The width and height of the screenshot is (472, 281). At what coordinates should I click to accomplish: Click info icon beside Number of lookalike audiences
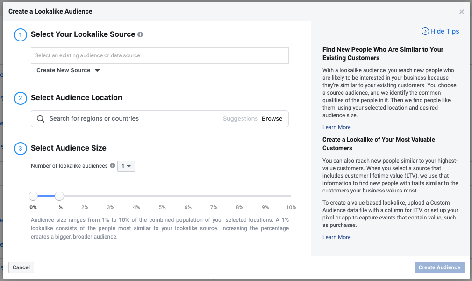pos(113,166)
